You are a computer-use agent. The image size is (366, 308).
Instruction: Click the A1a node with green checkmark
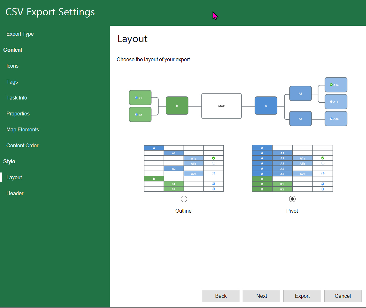tap(336, 85)
